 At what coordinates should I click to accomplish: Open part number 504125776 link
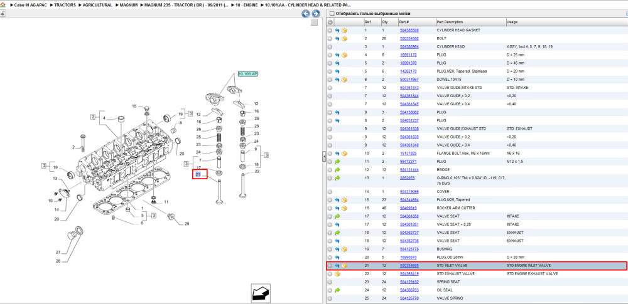(409, 298)
